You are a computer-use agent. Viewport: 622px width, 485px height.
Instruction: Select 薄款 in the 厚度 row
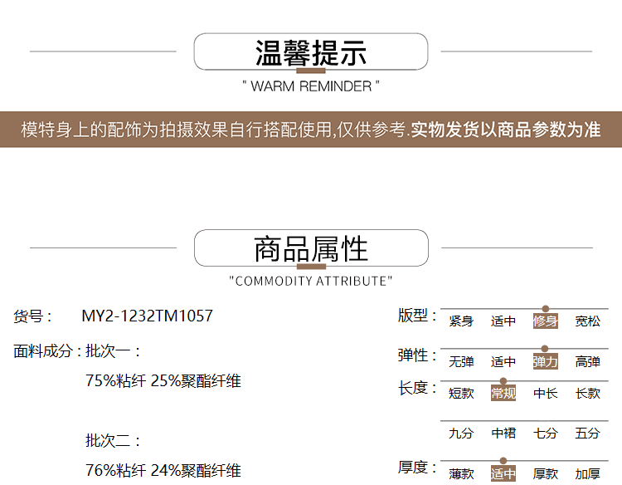point(461,474)
